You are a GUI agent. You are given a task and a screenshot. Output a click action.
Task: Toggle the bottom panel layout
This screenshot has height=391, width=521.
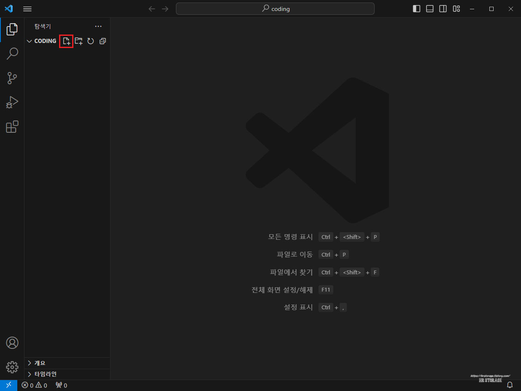[430, 9]
